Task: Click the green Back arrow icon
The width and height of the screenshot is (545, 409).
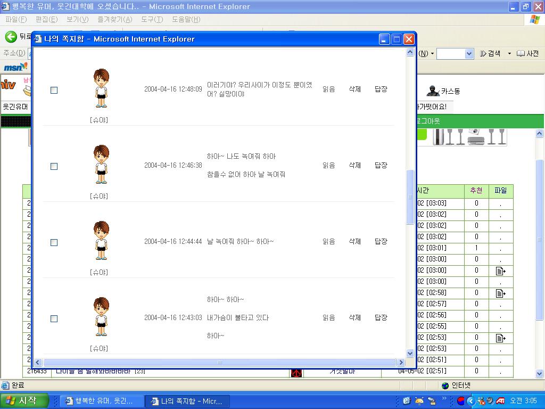Action: 11,37
